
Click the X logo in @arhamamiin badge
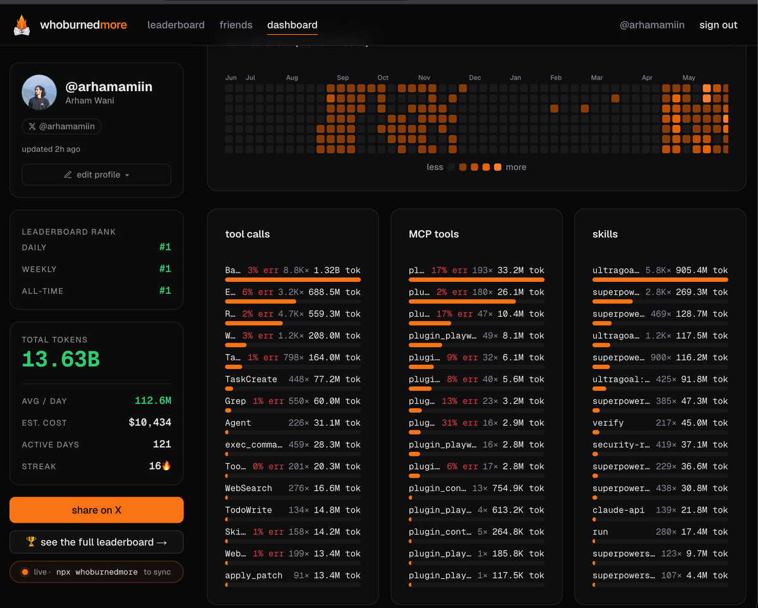(x=32, y=126)
